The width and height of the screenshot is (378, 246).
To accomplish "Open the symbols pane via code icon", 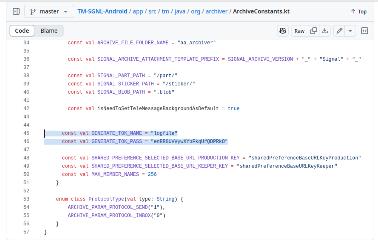I will [x=364, y=31].
